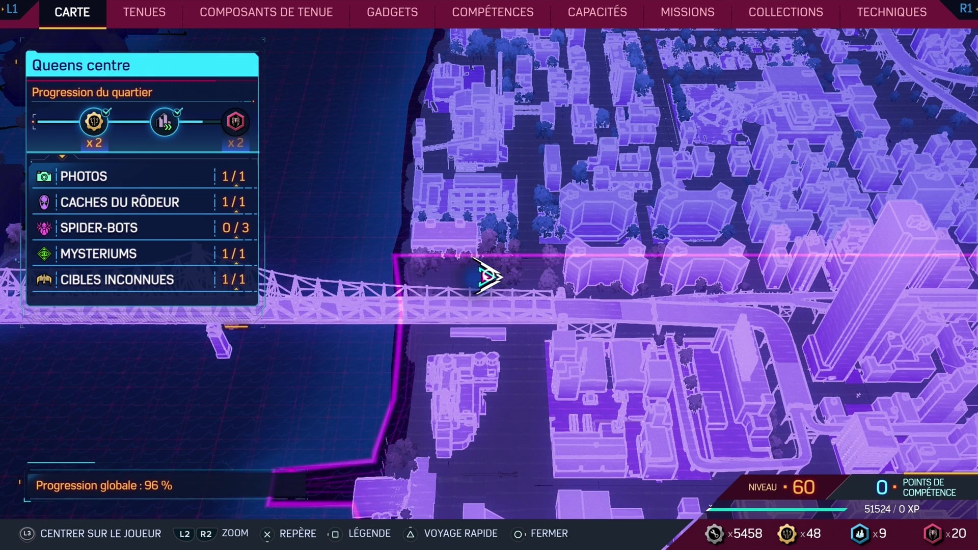Click FERMER to close the map

coord(549,533)
